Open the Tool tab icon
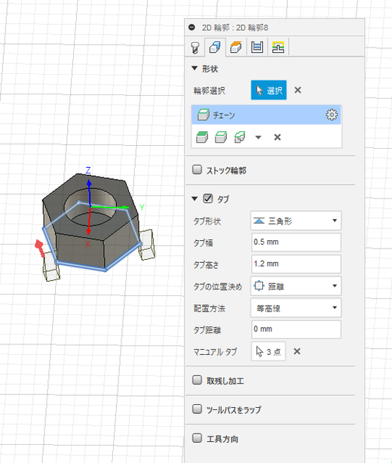The width and height of the screenshot is (392, 463). click(x=195, y=48)
